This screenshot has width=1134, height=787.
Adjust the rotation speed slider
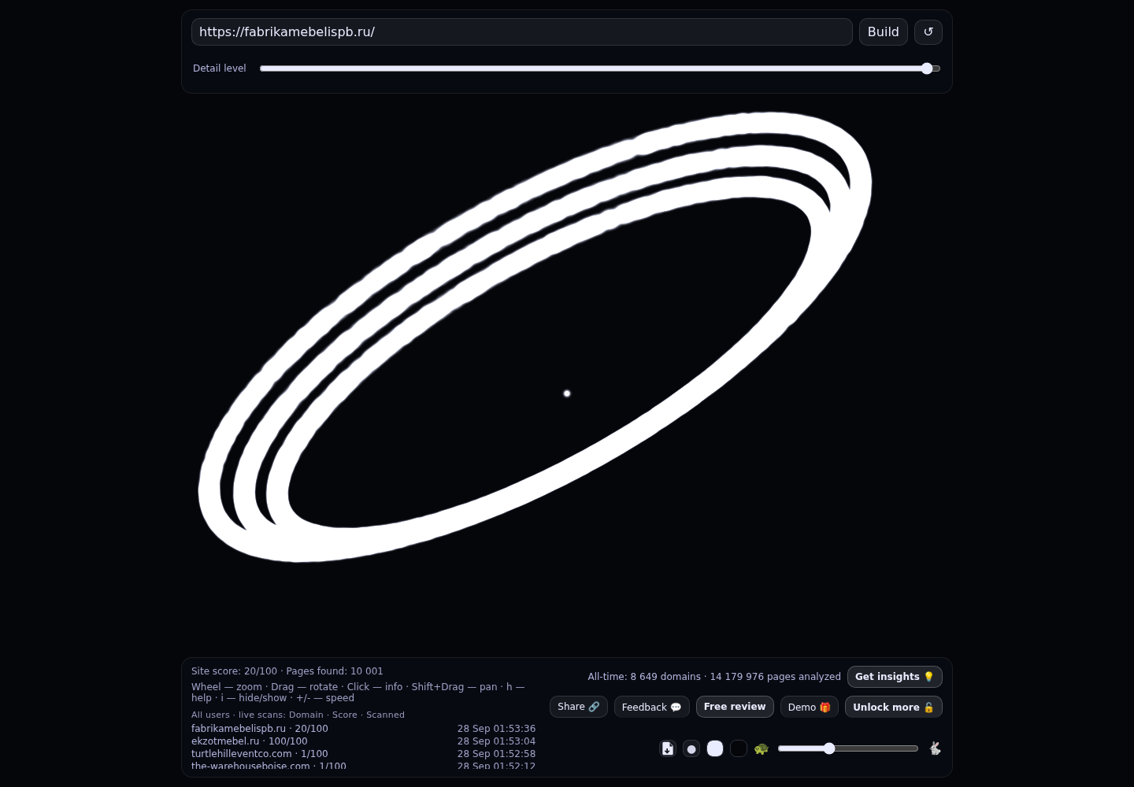click(848, 748)
